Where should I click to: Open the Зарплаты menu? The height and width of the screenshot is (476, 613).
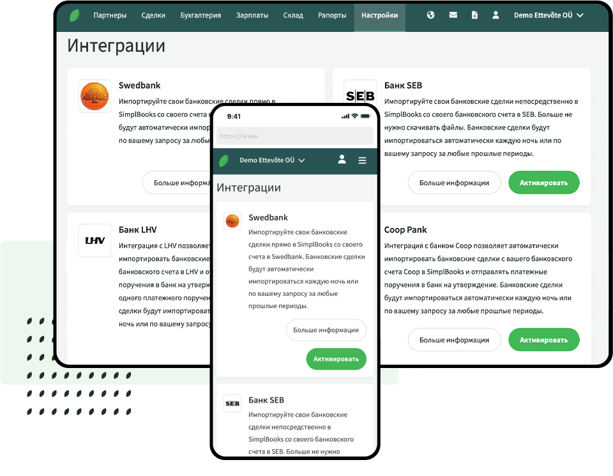[x=252, y=15]
